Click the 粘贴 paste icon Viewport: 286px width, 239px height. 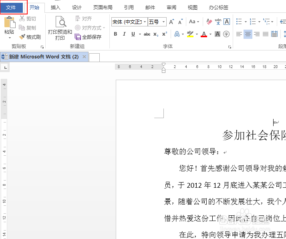[x=10, y=22]
